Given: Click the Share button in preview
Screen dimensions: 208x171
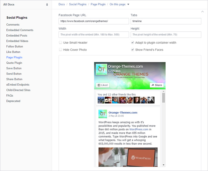Looking at the screenshot, I should tap(157, 85).
